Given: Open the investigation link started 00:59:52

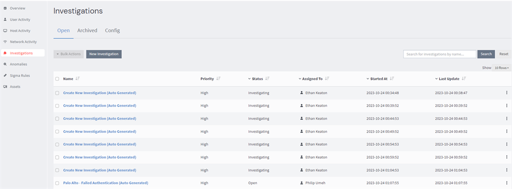Looking at the screenshot, I should [100, 157].
